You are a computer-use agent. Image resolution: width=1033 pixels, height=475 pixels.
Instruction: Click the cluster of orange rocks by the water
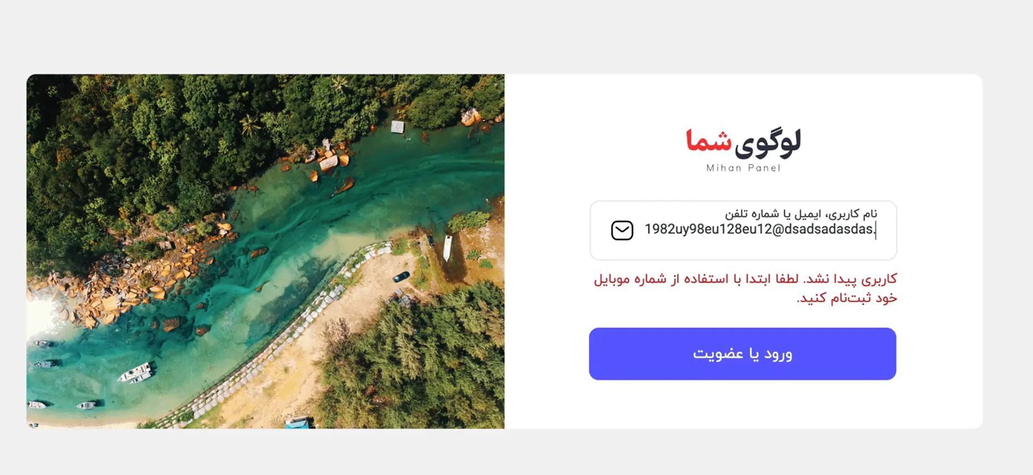point(127,288)
